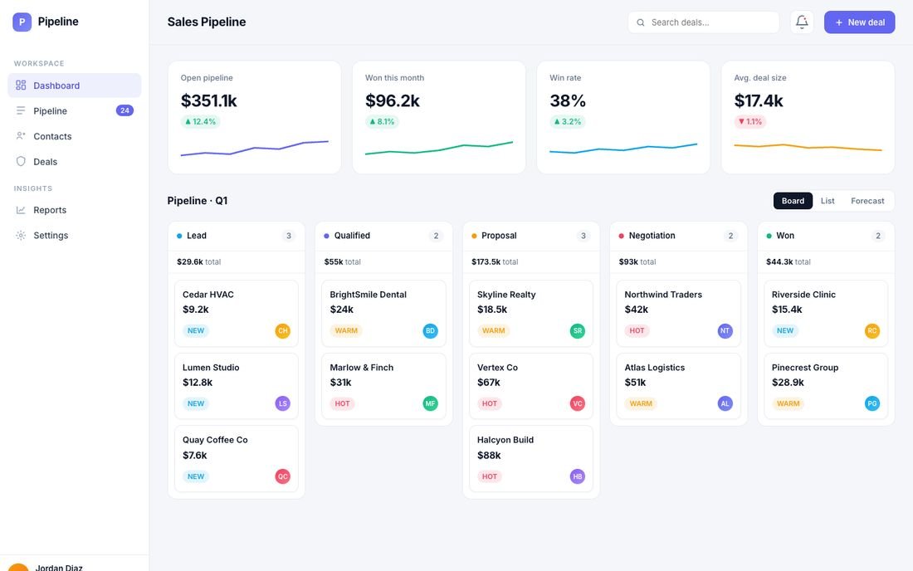Screen dimensions: 913x571
Task: Click the Won column header
Action: coord(826,236)
